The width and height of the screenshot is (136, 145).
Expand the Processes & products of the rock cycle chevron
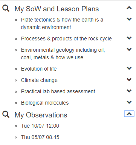coord(129,38)
